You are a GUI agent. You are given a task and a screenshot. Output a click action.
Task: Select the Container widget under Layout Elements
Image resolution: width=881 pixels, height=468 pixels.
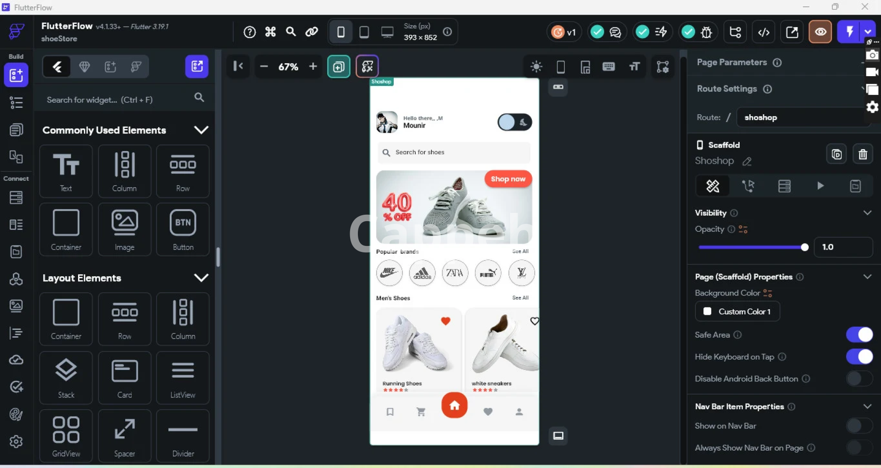[x=66, y=319]
